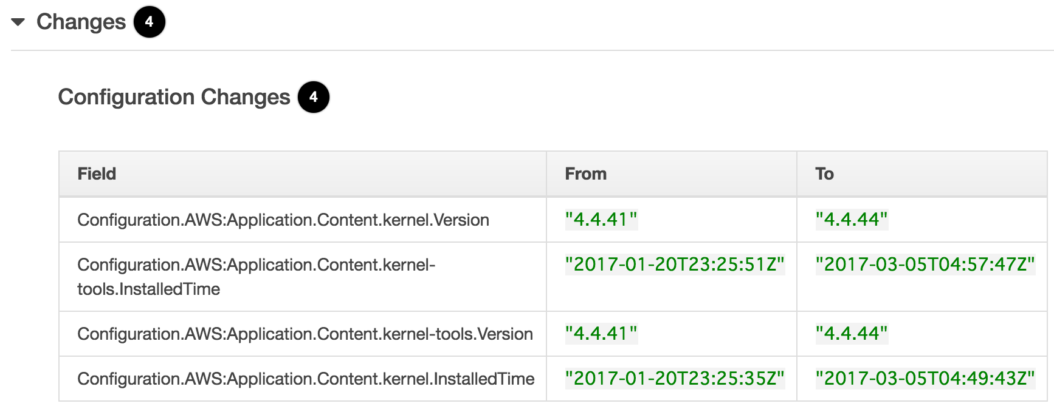Select the Field column header
Image resolution: width=1054 pixels, height=415 pixels.
pos(303,174)
